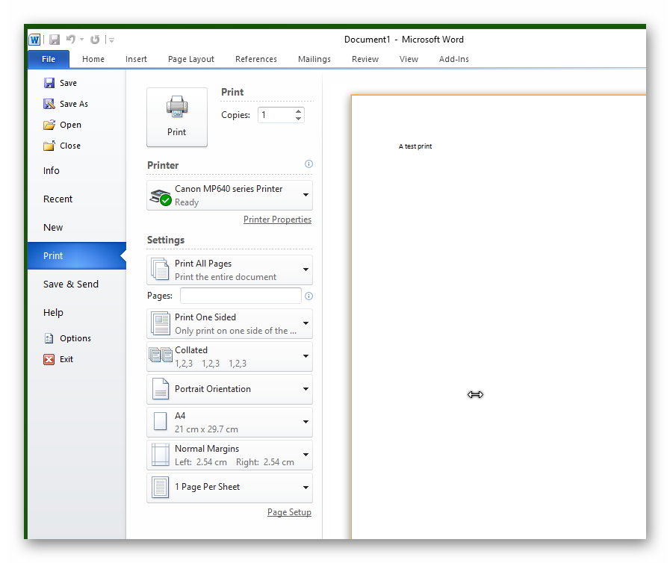Click the Undo icon in the title bar
670x563 pixels.
click(x=71, y=40)
